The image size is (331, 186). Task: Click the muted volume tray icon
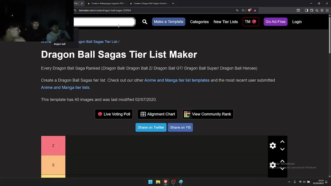click(304, 182)
